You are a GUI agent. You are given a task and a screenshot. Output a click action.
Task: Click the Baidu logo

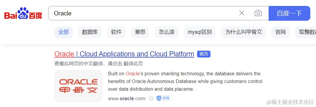23,13
